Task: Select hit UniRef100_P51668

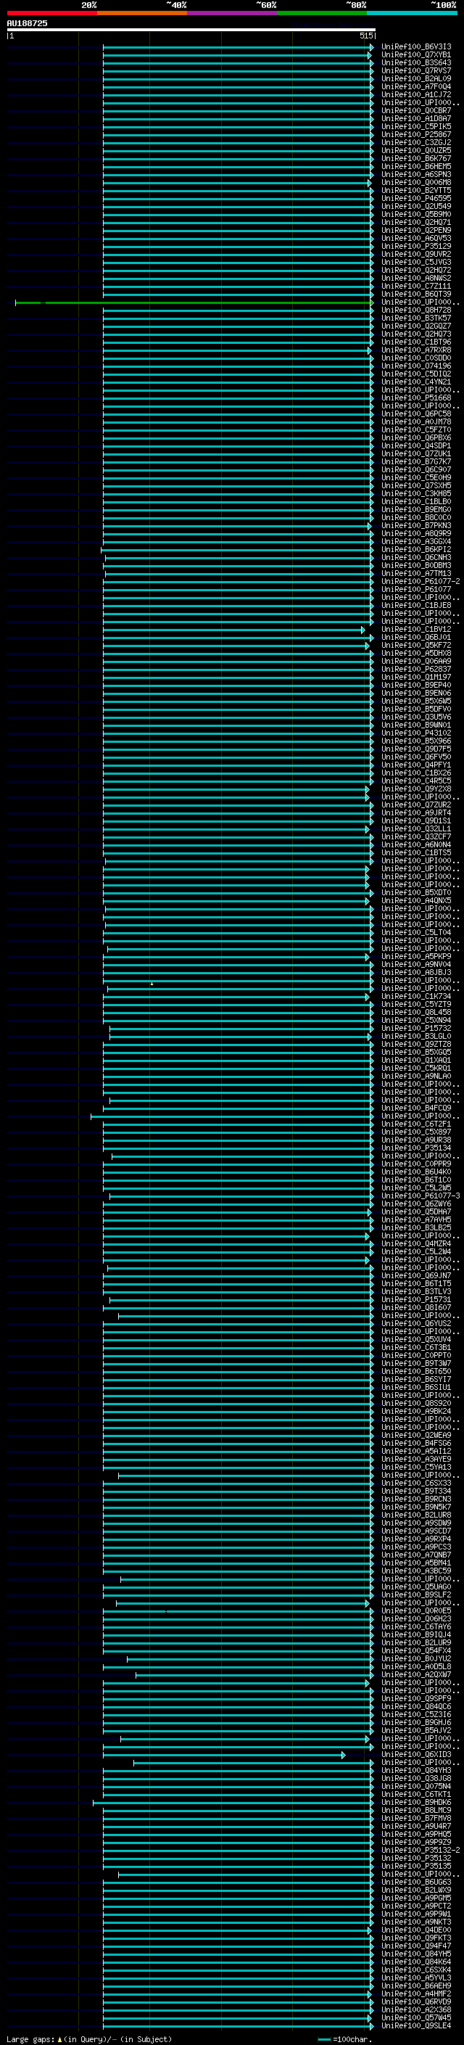Action: pos(416,398)
